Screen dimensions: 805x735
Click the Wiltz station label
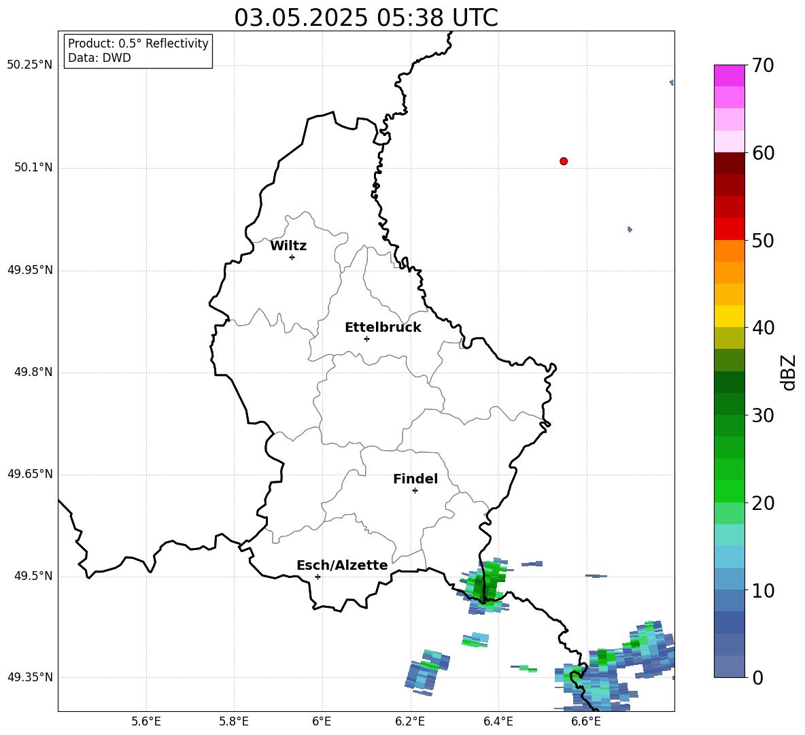pos(288,246)
